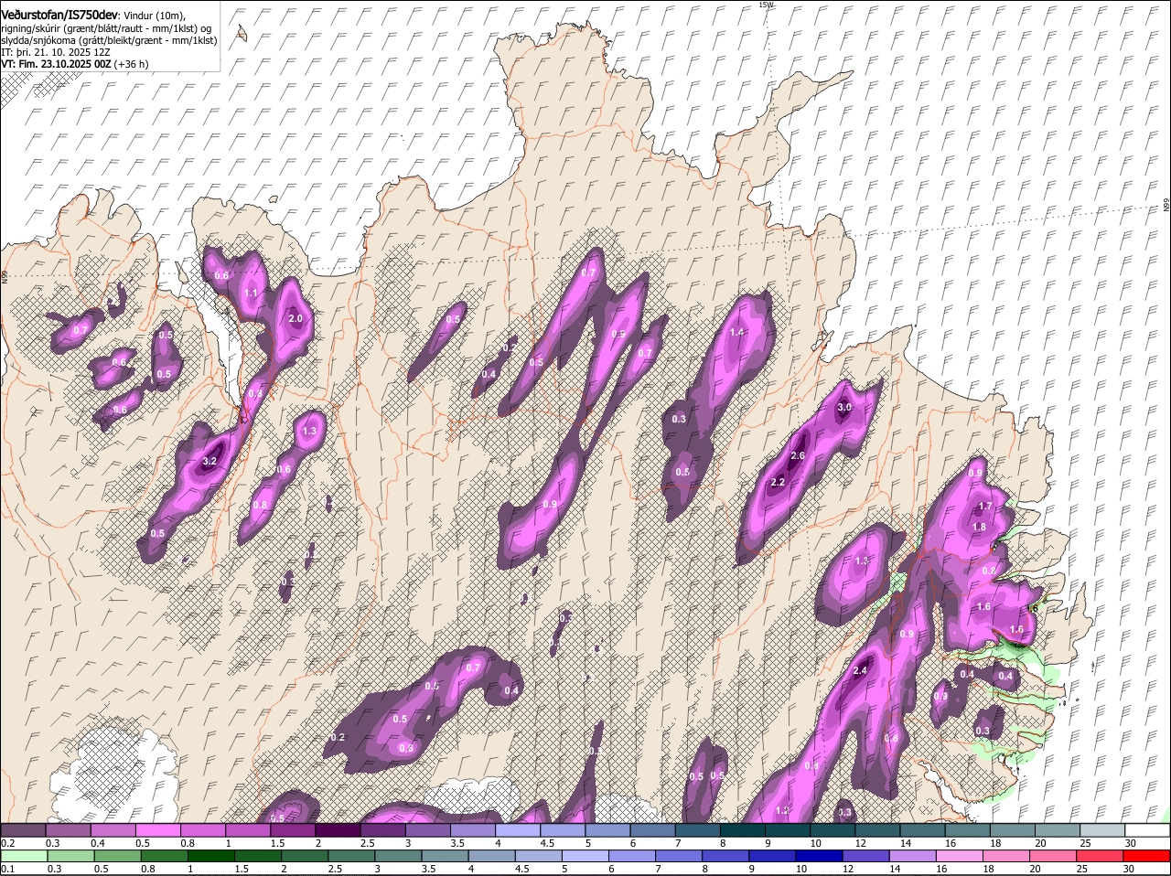Select bottom legend swatch between 0.3 and 0.5
The width and height of the screenshot is (1171, 876).
[71, 856]
